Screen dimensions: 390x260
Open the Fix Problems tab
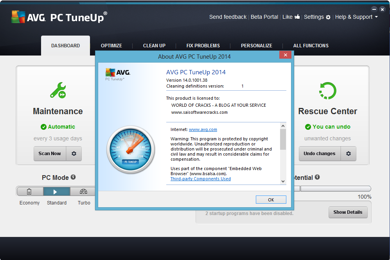(203, 46)
